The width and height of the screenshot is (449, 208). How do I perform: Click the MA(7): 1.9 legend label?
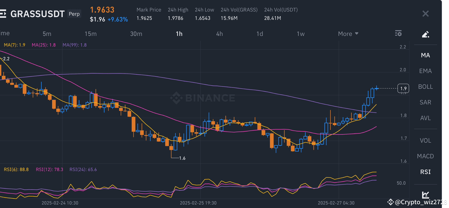(15, 45)
